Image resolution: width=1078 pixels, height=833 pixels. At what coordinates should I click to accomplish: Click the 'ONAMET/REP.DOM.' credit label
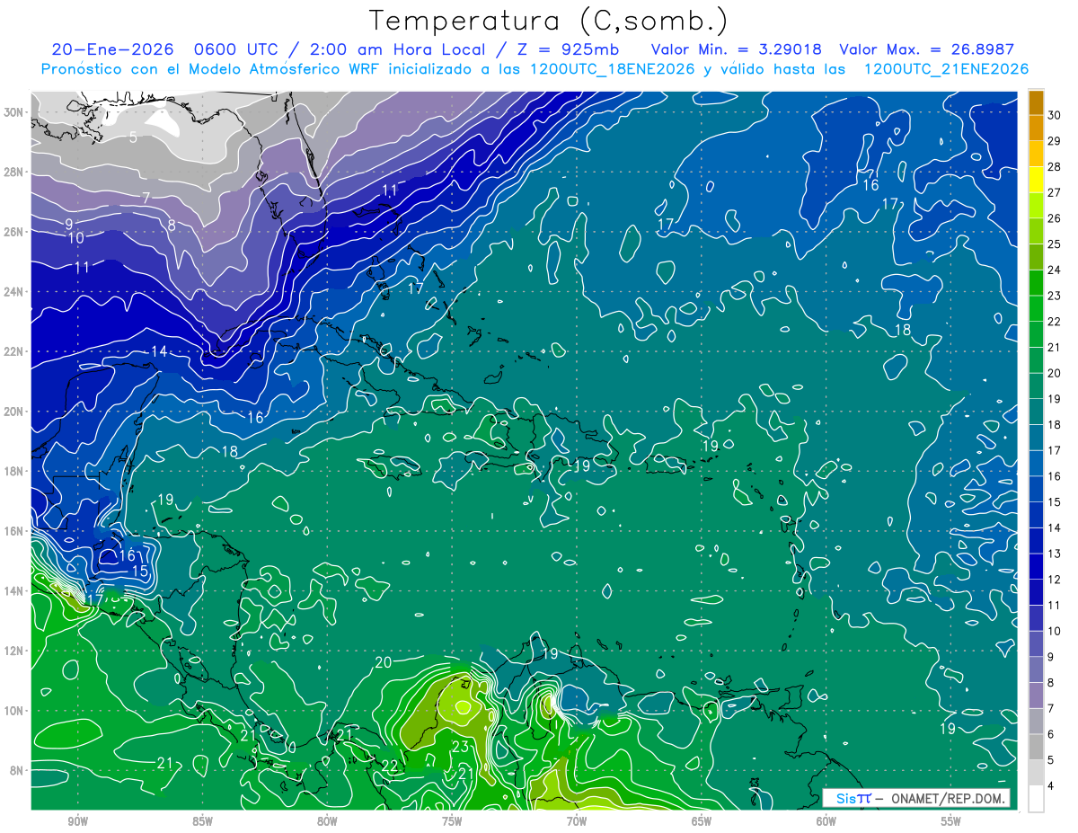point(948,798)
